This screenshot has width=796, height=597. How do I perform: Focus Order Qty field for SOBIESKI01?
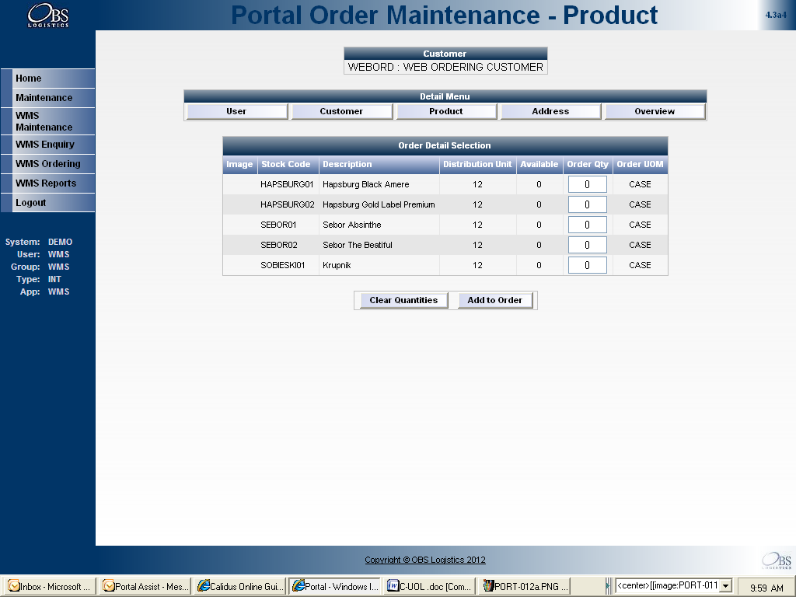(x=588, y=265)
